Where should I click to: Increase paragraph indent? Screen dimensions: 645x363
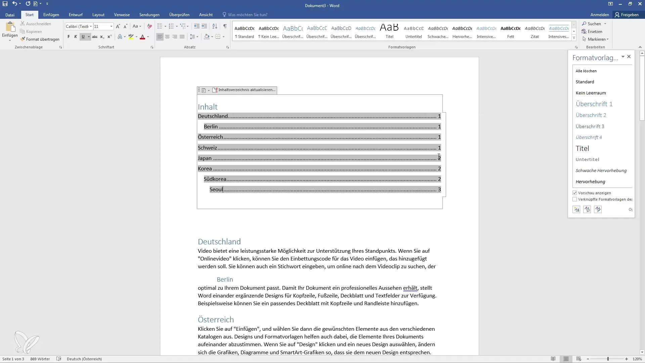(204, 26)
